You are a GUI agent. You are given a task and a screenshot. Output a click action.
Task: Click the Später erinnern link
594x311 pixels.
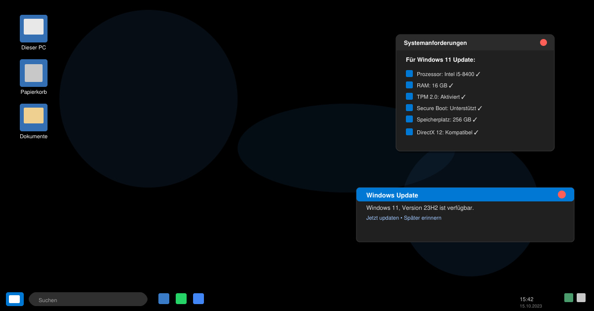pyautogui.click(x=423, y=218)
